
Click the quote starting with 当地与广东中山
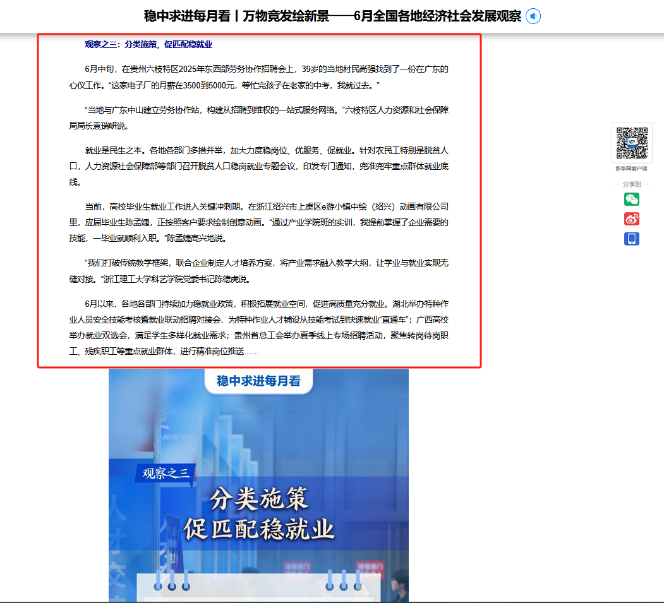[x=259, y=117]
